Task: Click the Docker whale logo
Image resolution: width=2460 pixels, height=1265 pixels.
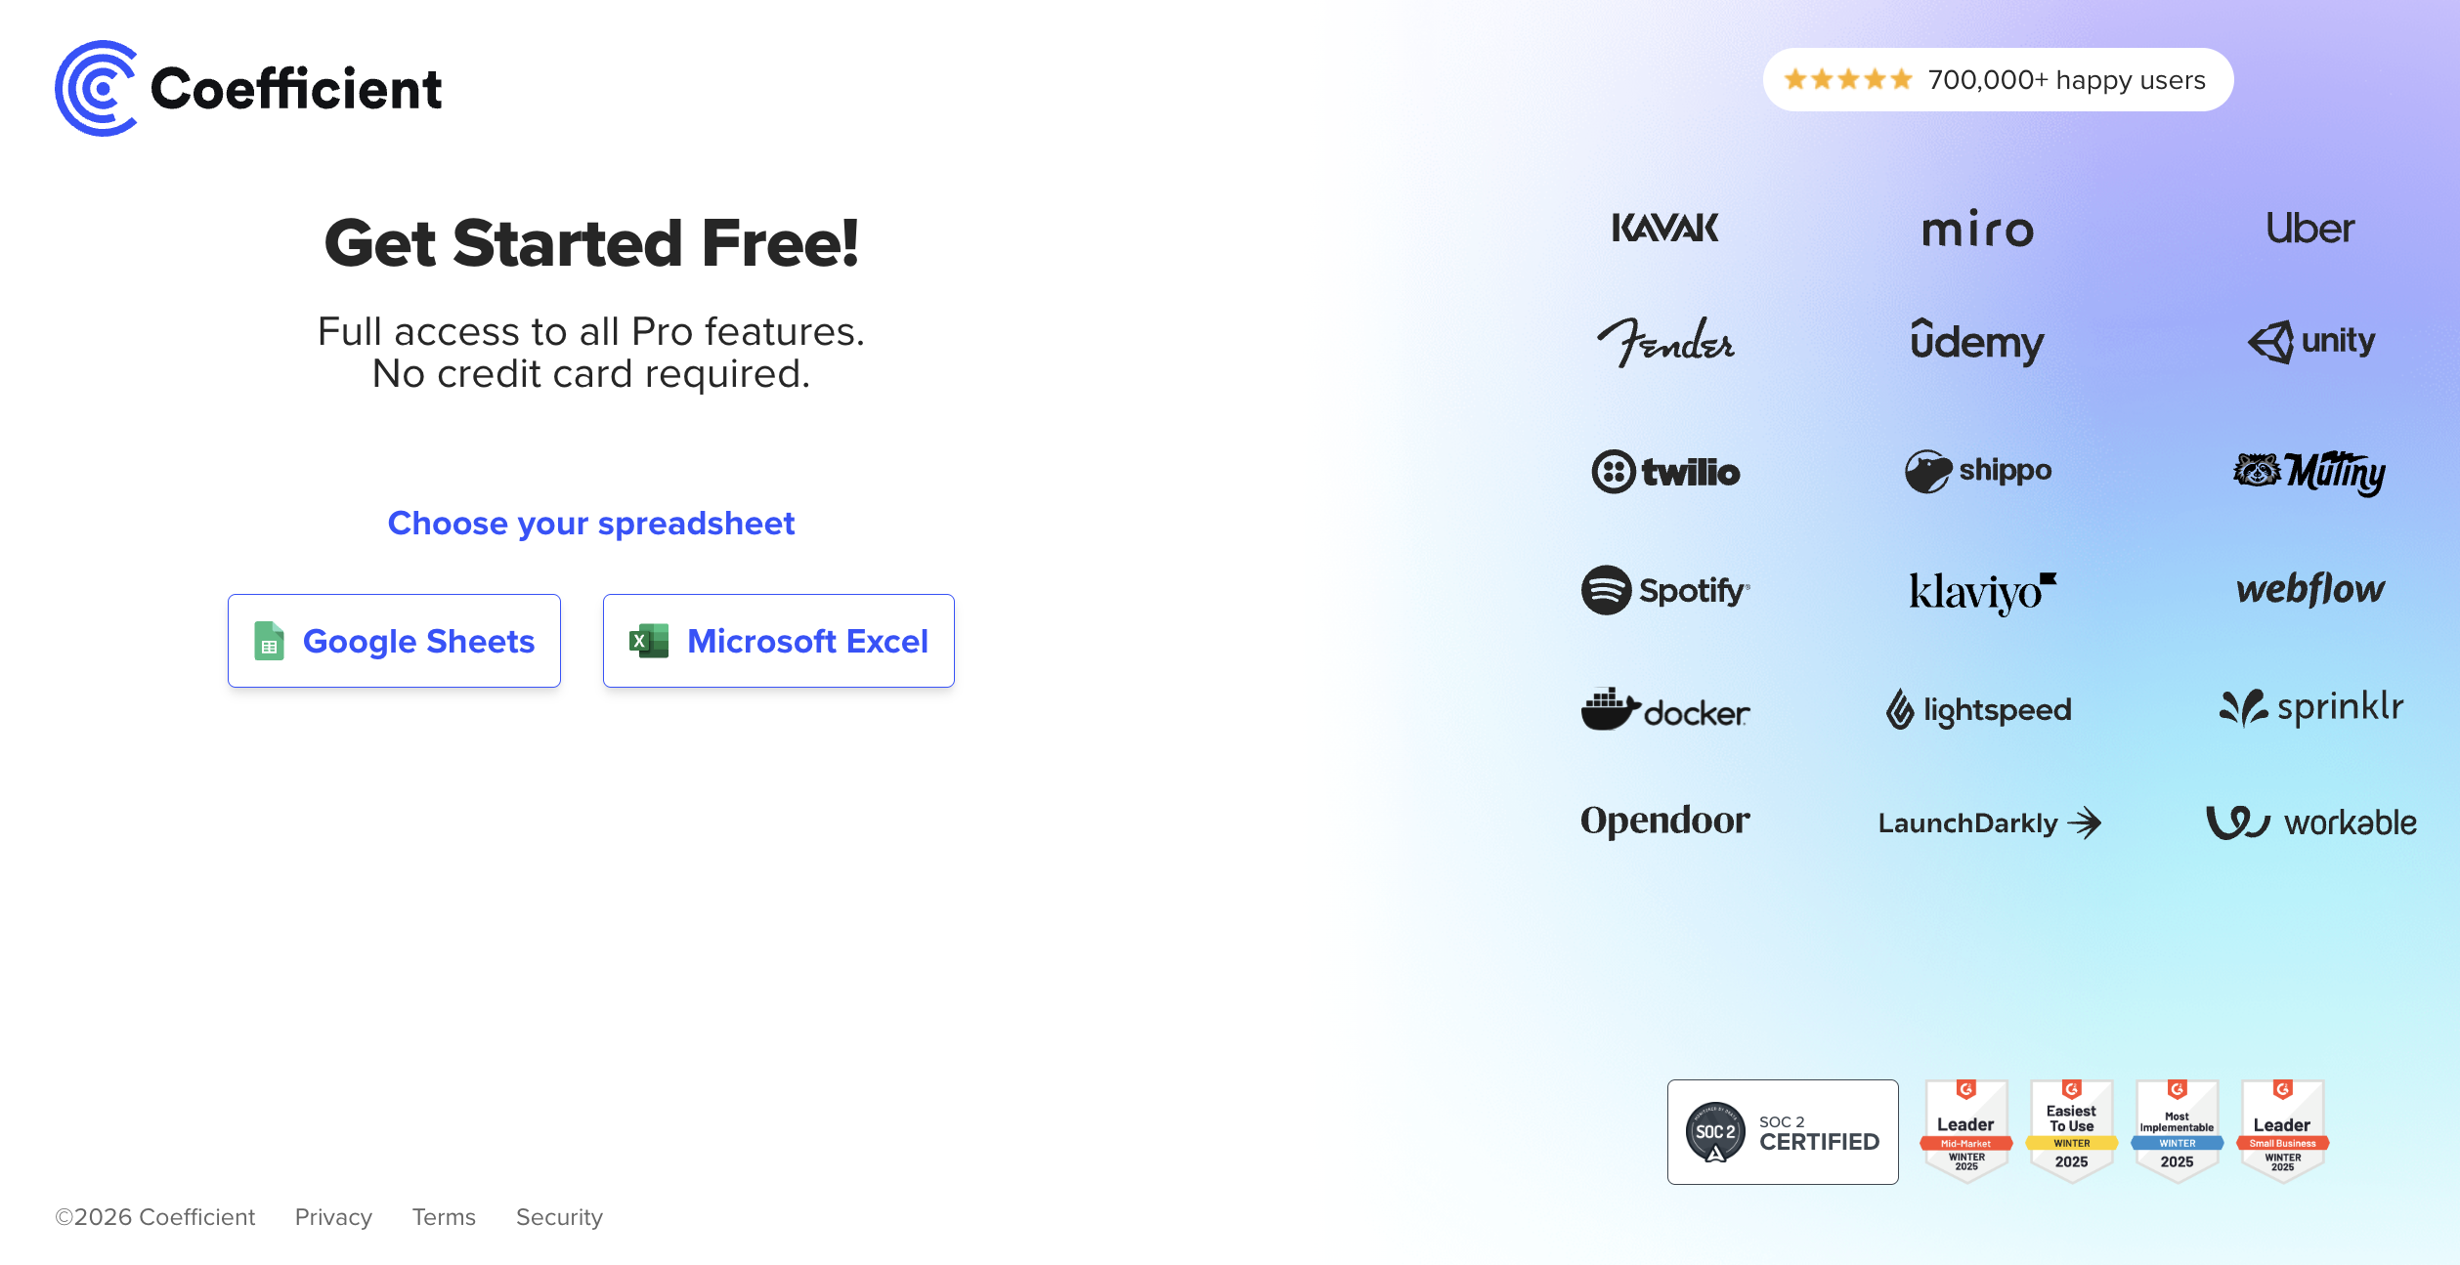Action: coord(1610,709)
